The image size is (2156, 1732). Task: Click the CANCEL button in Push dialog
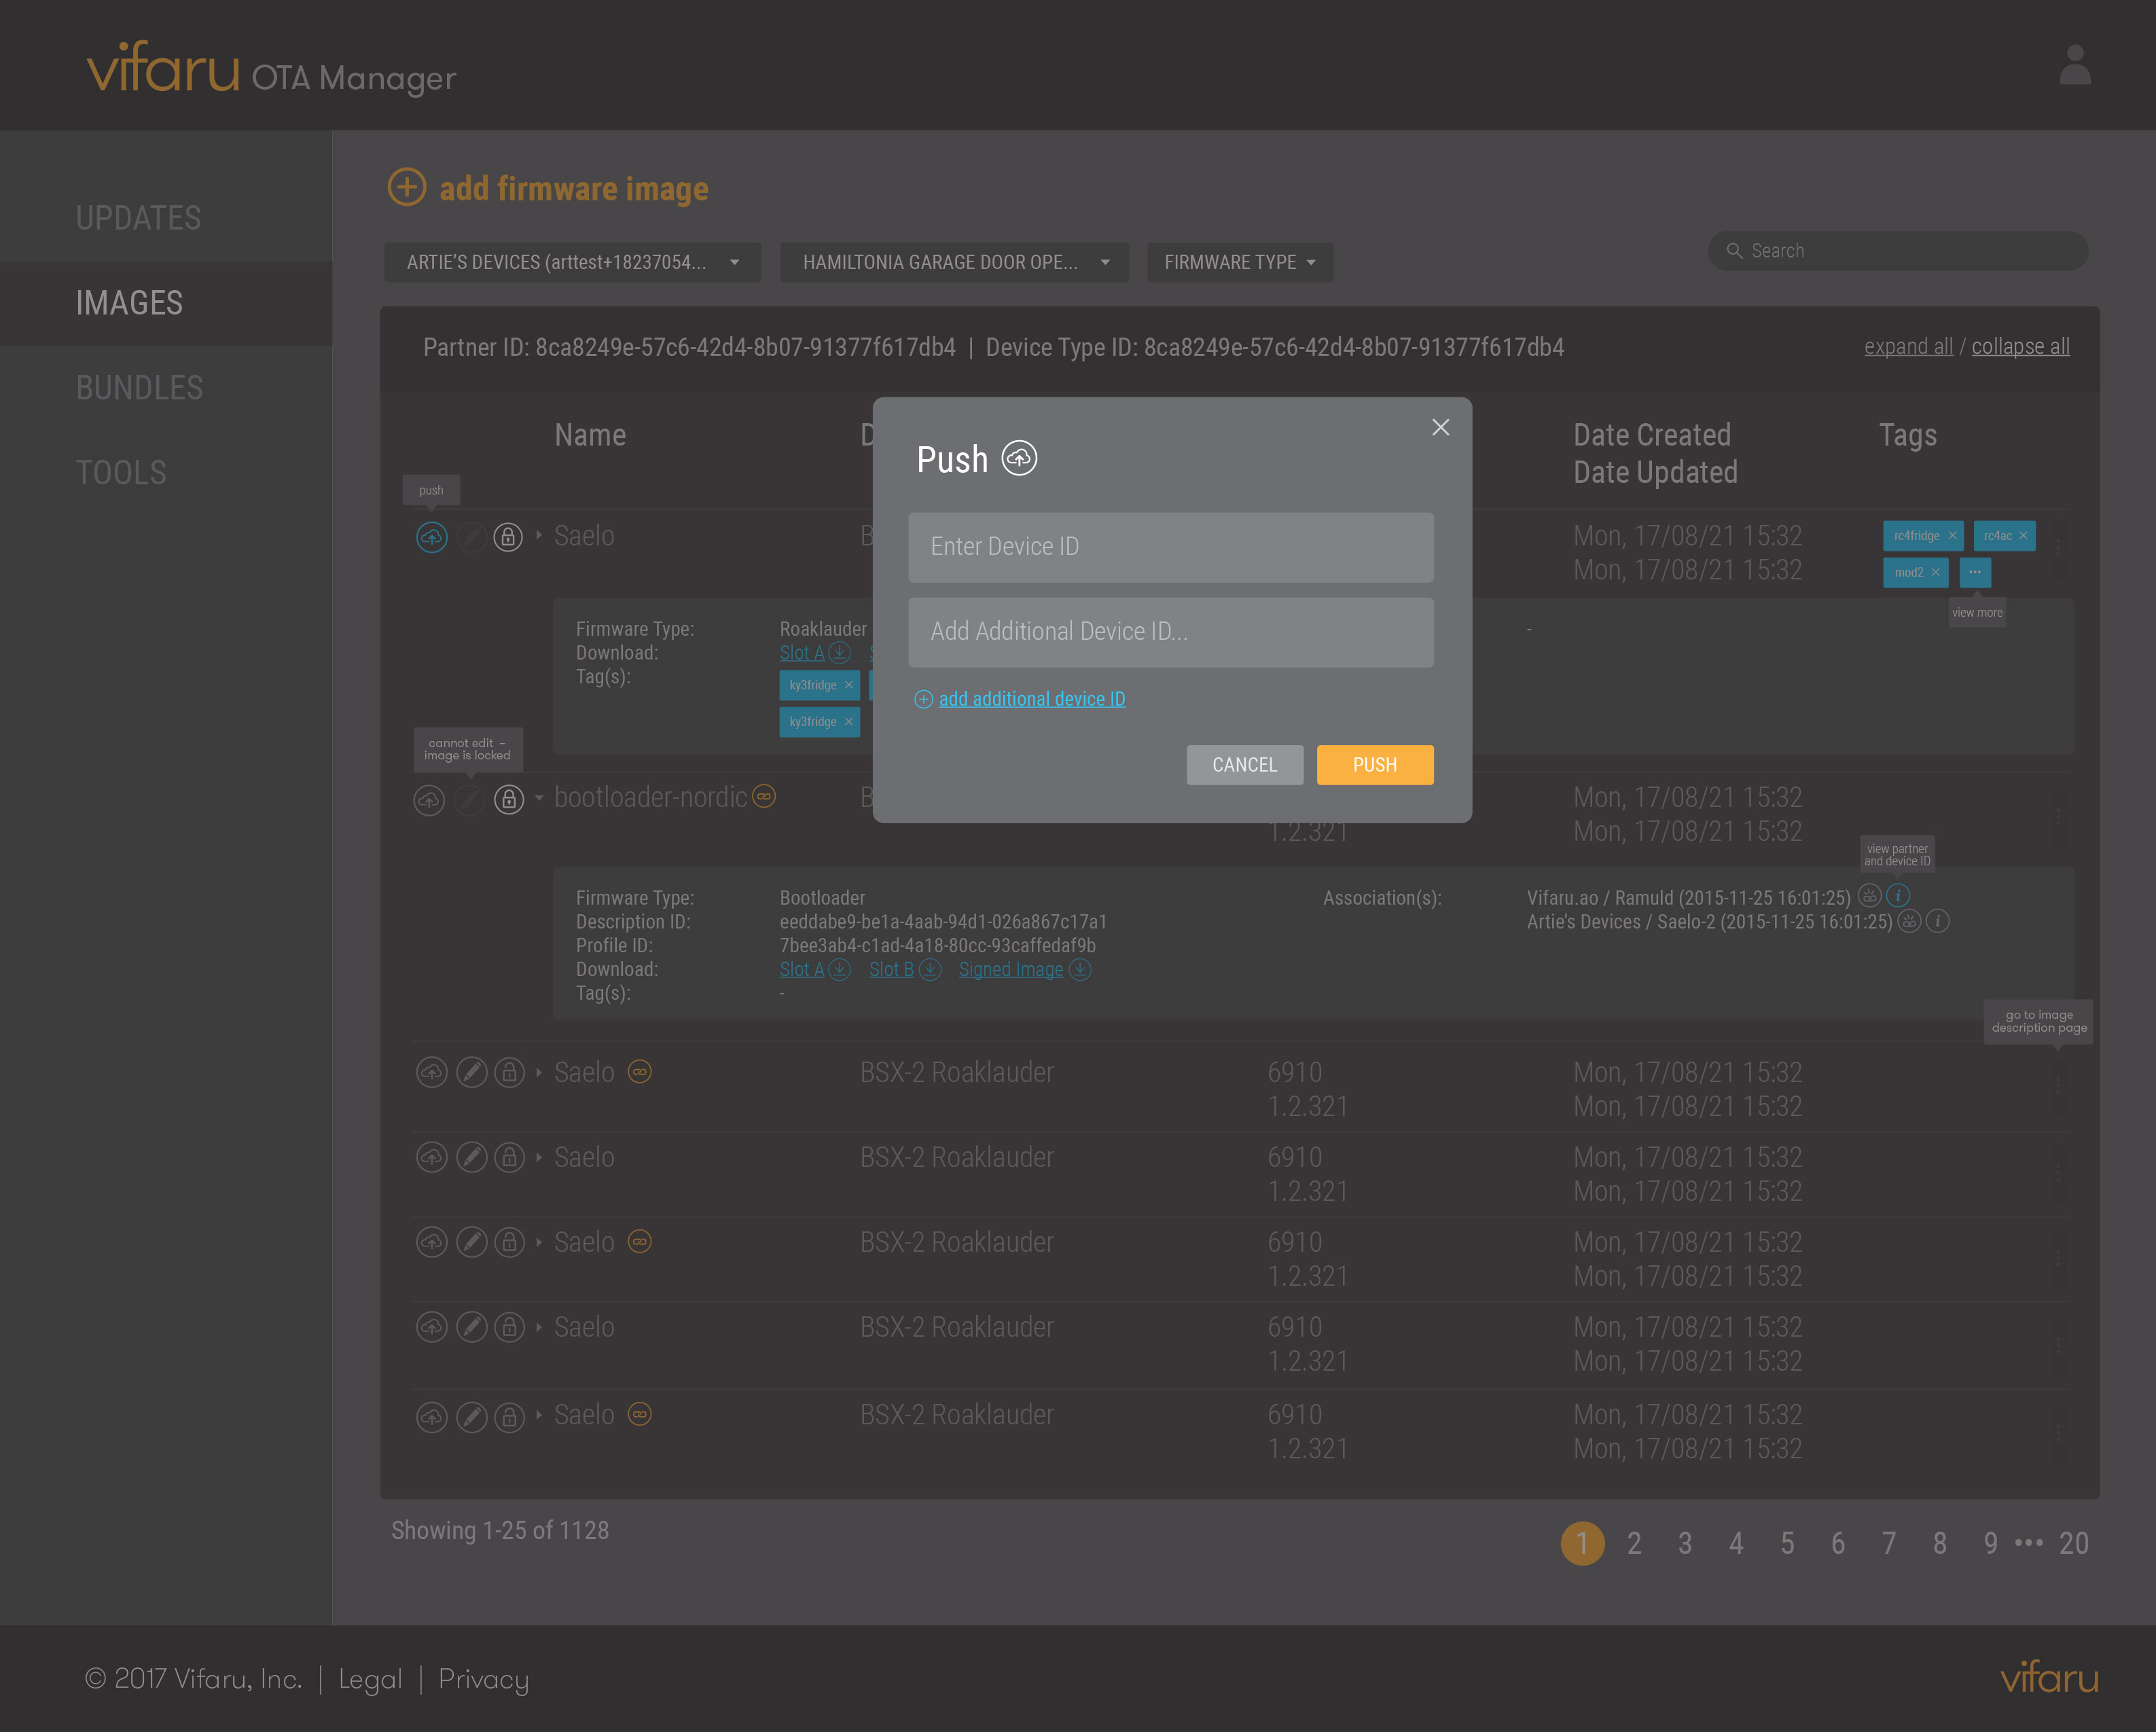pos(1244,765)
